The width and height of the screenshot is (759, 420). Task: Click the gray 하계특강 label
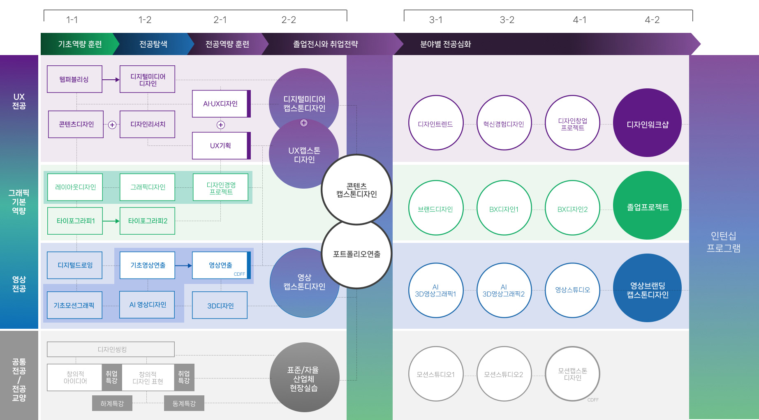112,404
